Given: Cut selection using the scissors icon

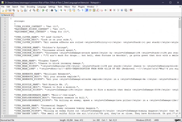Looking at the screenshot, I should click(x=30, y=10).
